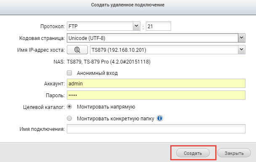Image resolution: width=256 pixels, height=162 pixels.
Task: Click the Закрыть button
Action: [x=234, y=153]
